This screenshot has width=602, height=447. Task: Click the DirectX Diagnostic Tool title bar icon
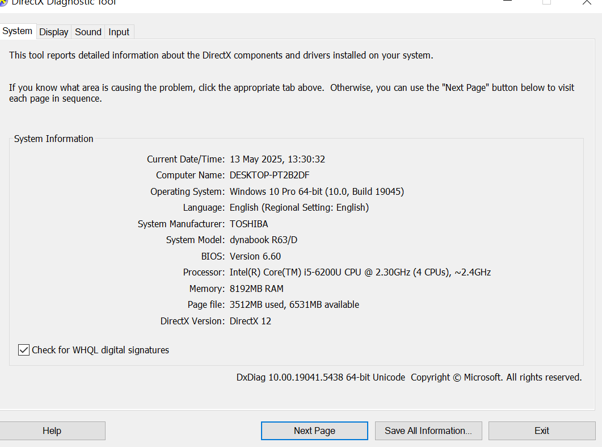pos(6,3)
